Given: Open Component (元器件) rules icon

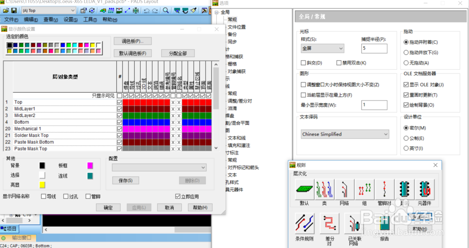Looking at the screenshot, I should pos(425,189).
